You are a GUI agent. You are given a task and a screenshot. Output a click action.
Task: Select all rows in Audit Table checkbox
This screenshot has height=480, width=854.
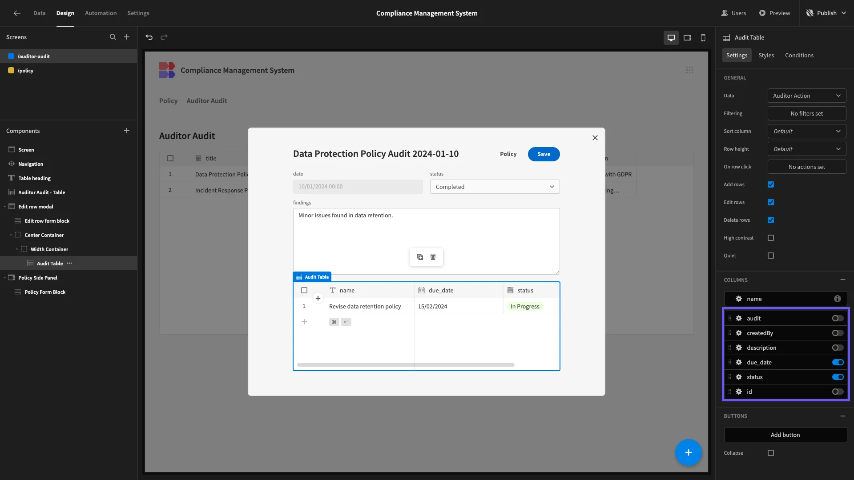point(304,290)
